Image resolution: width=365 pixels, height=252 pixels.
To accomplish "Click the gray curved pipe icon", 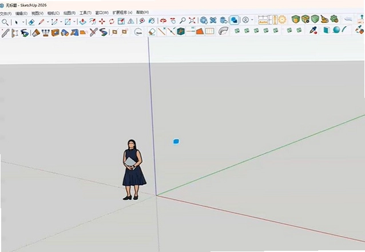I will click(223, 31).
